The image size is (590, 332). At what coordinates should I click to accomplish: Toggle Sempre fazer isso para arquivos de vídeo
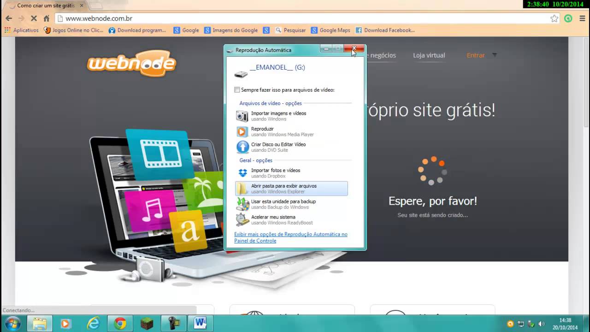coord(237,90)
